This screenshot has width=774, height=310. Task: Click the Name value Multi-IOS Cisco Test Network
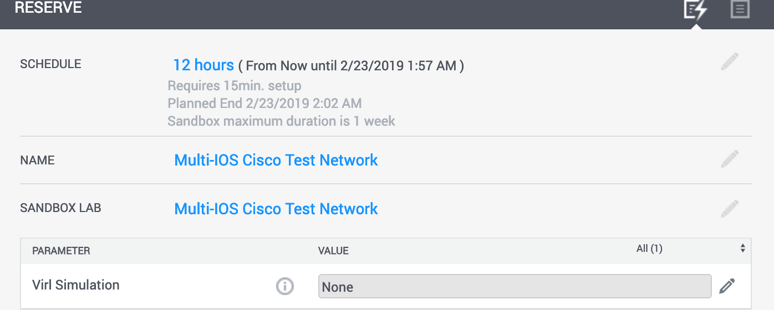coord(276,161)
